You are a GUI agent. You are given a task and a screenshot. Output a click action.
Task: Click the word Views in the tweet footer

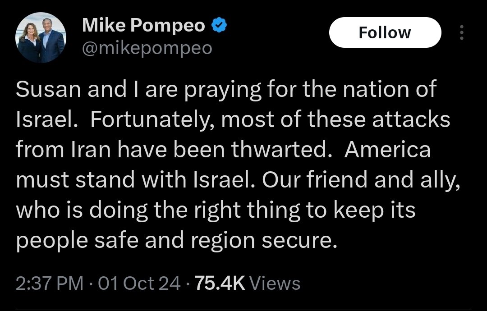(x=274, y=284)
